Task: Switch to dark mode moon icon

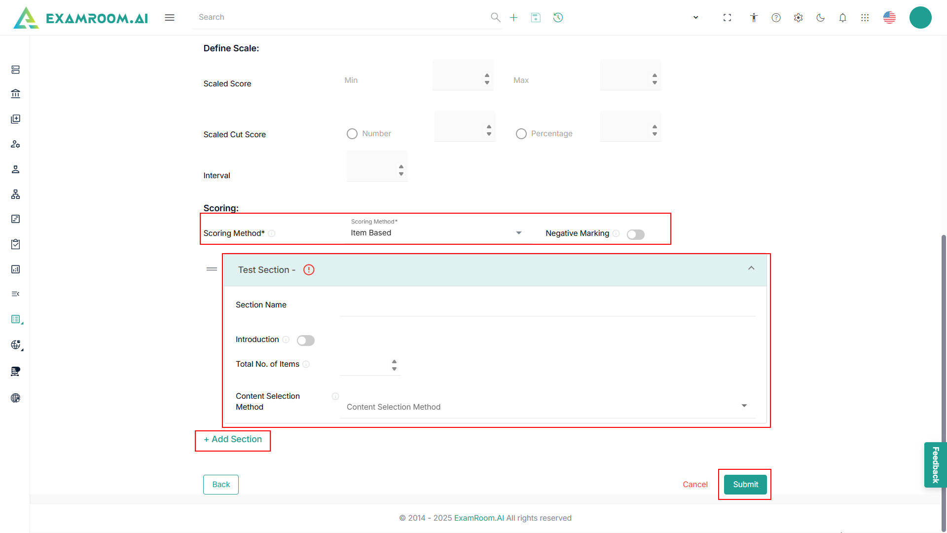Action: coord(820,18)
